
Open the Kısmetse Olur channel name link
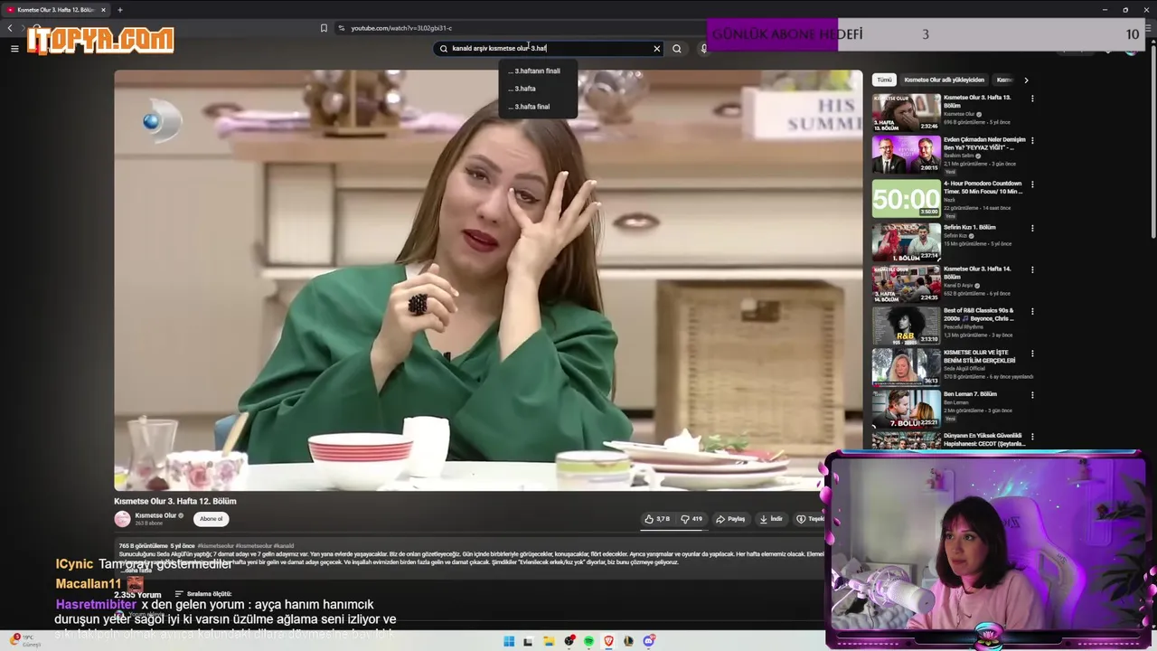click(x=155, y=515)
